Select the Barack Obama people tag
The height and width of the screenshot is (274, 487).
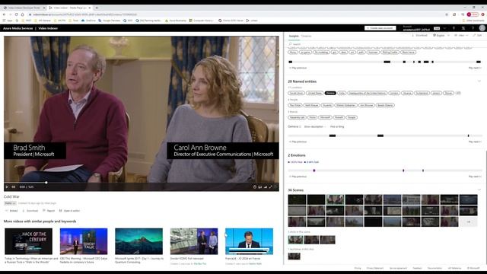point(385,105)
